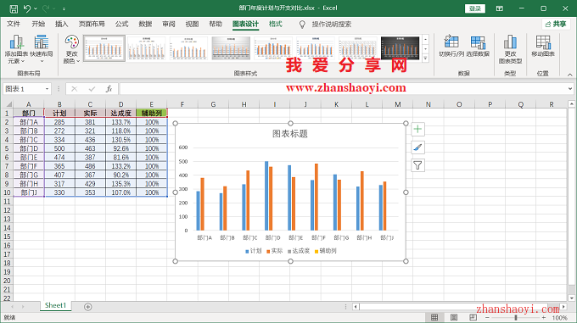Open Quick Layout (快速布局) gallery
577x323 pixels.
[x=42, y=49]
